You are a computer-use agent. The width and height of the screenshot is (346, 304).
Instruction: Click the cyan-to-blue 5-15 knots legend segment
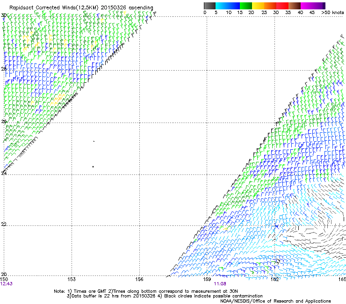(228, 6)
